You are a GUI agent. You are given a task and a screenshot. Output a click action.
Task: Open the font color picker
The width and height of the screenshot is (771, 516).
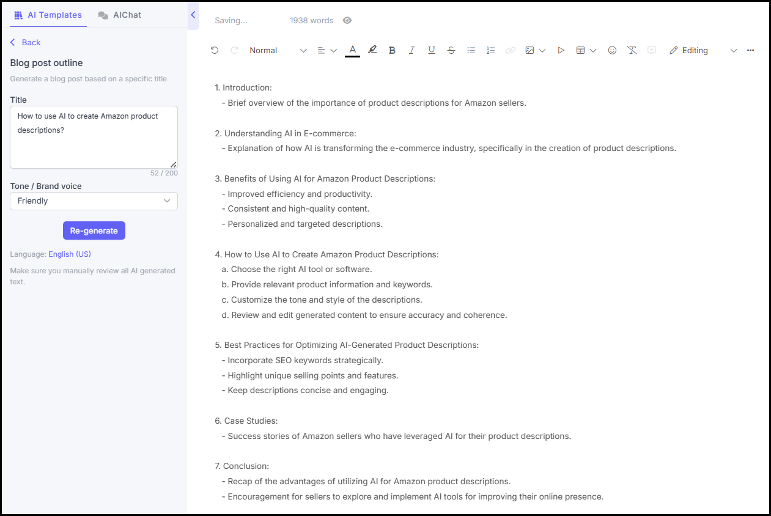[352, 50]
